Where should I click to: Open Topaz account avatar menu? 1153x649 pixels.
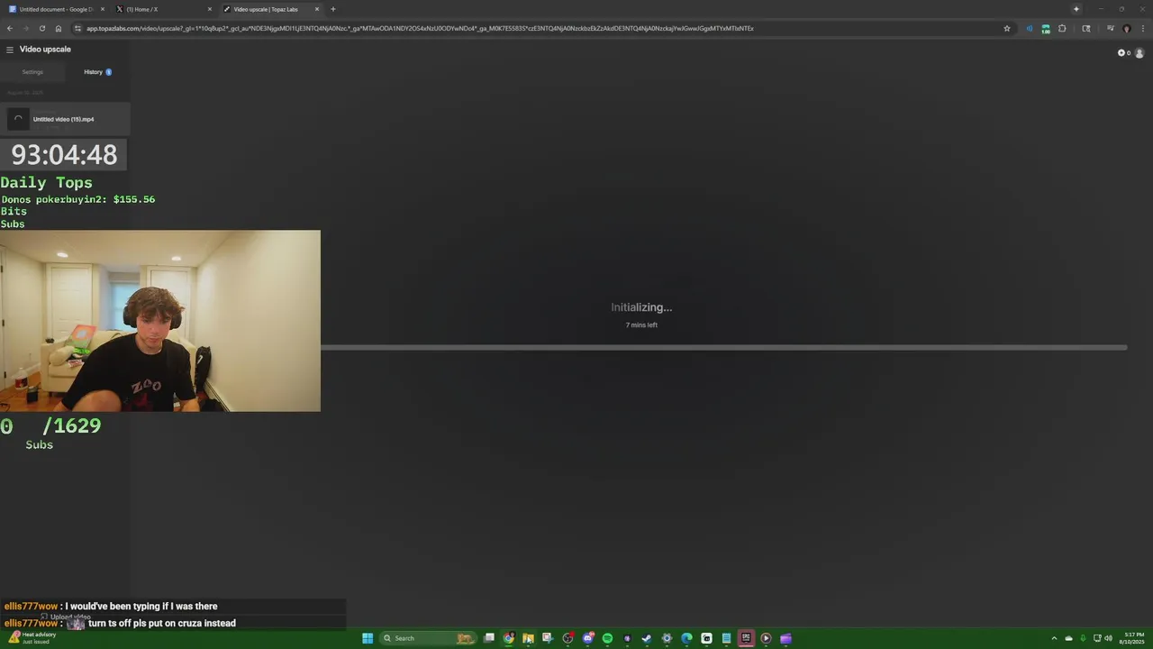point(1139,53)
